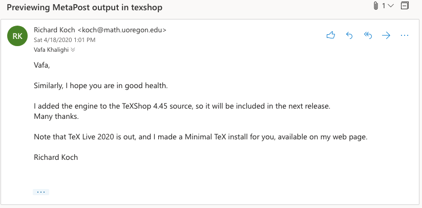Click the Richard Koch signature text
Image resolution: width=422 pixels, height=208 pixels.
pyautogui.click(x=56, y=157)
